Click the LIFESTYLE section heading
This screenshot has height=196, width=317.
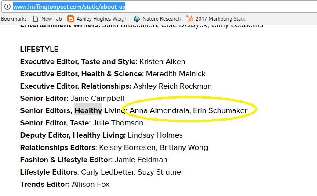coord(39,49)
